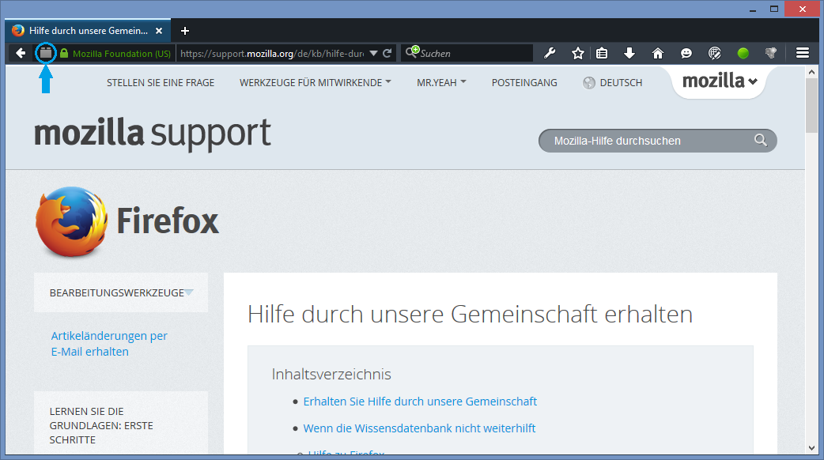Open the MR.YEAH user dropdown
The height and width of the screenshot is (460, 824).
point(441,82)
